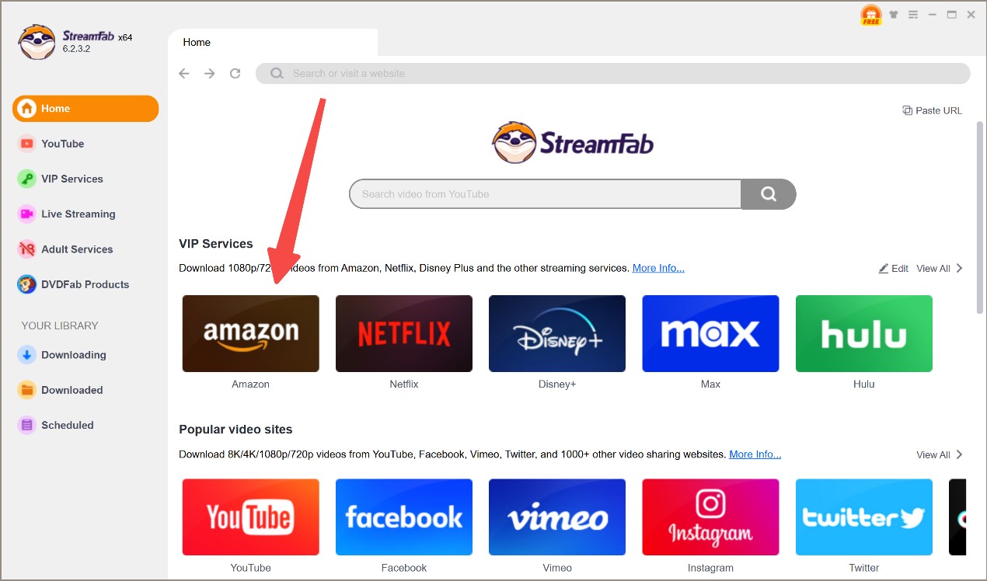The height and width of the screenshot is (581, 987).
Task: Click the Adult Services crossed-out icon
Action: tap(27, 249)
